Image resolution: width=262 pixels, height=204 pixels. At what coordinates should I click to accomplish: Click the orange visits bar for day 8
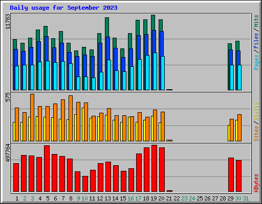[71, 118]
